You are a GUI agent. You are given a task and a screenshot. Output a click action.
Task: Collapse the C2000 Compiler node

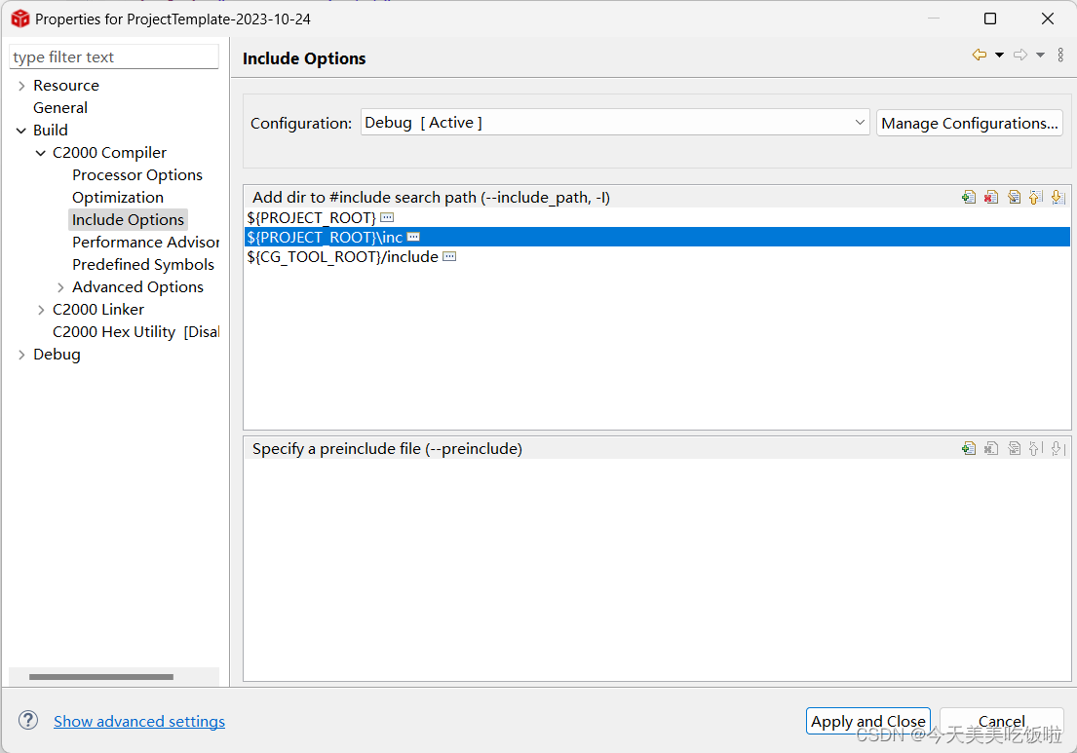41,153
